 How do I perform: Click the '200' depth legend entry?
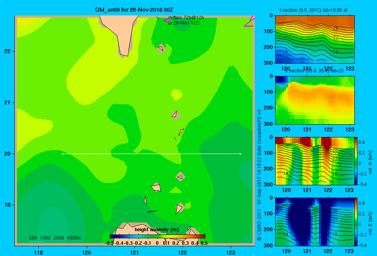pos(33,238)
